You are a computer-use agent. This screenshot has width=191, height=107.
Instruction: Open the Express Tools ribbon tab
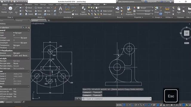[74, 4]
